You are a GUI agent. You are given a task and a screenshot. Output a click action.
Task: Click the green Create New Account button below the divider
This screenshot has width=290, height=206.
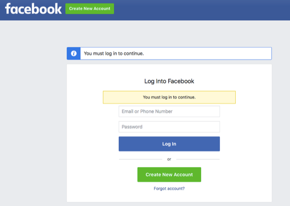[x=169, y=174]
